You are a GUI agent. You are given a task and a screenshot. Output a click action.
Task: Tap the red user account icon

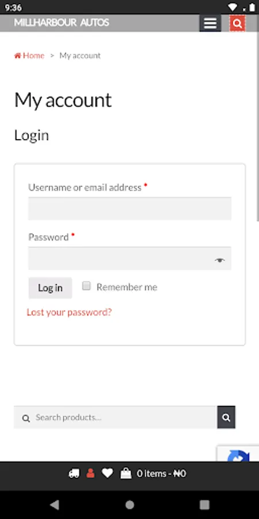[90, 473]
